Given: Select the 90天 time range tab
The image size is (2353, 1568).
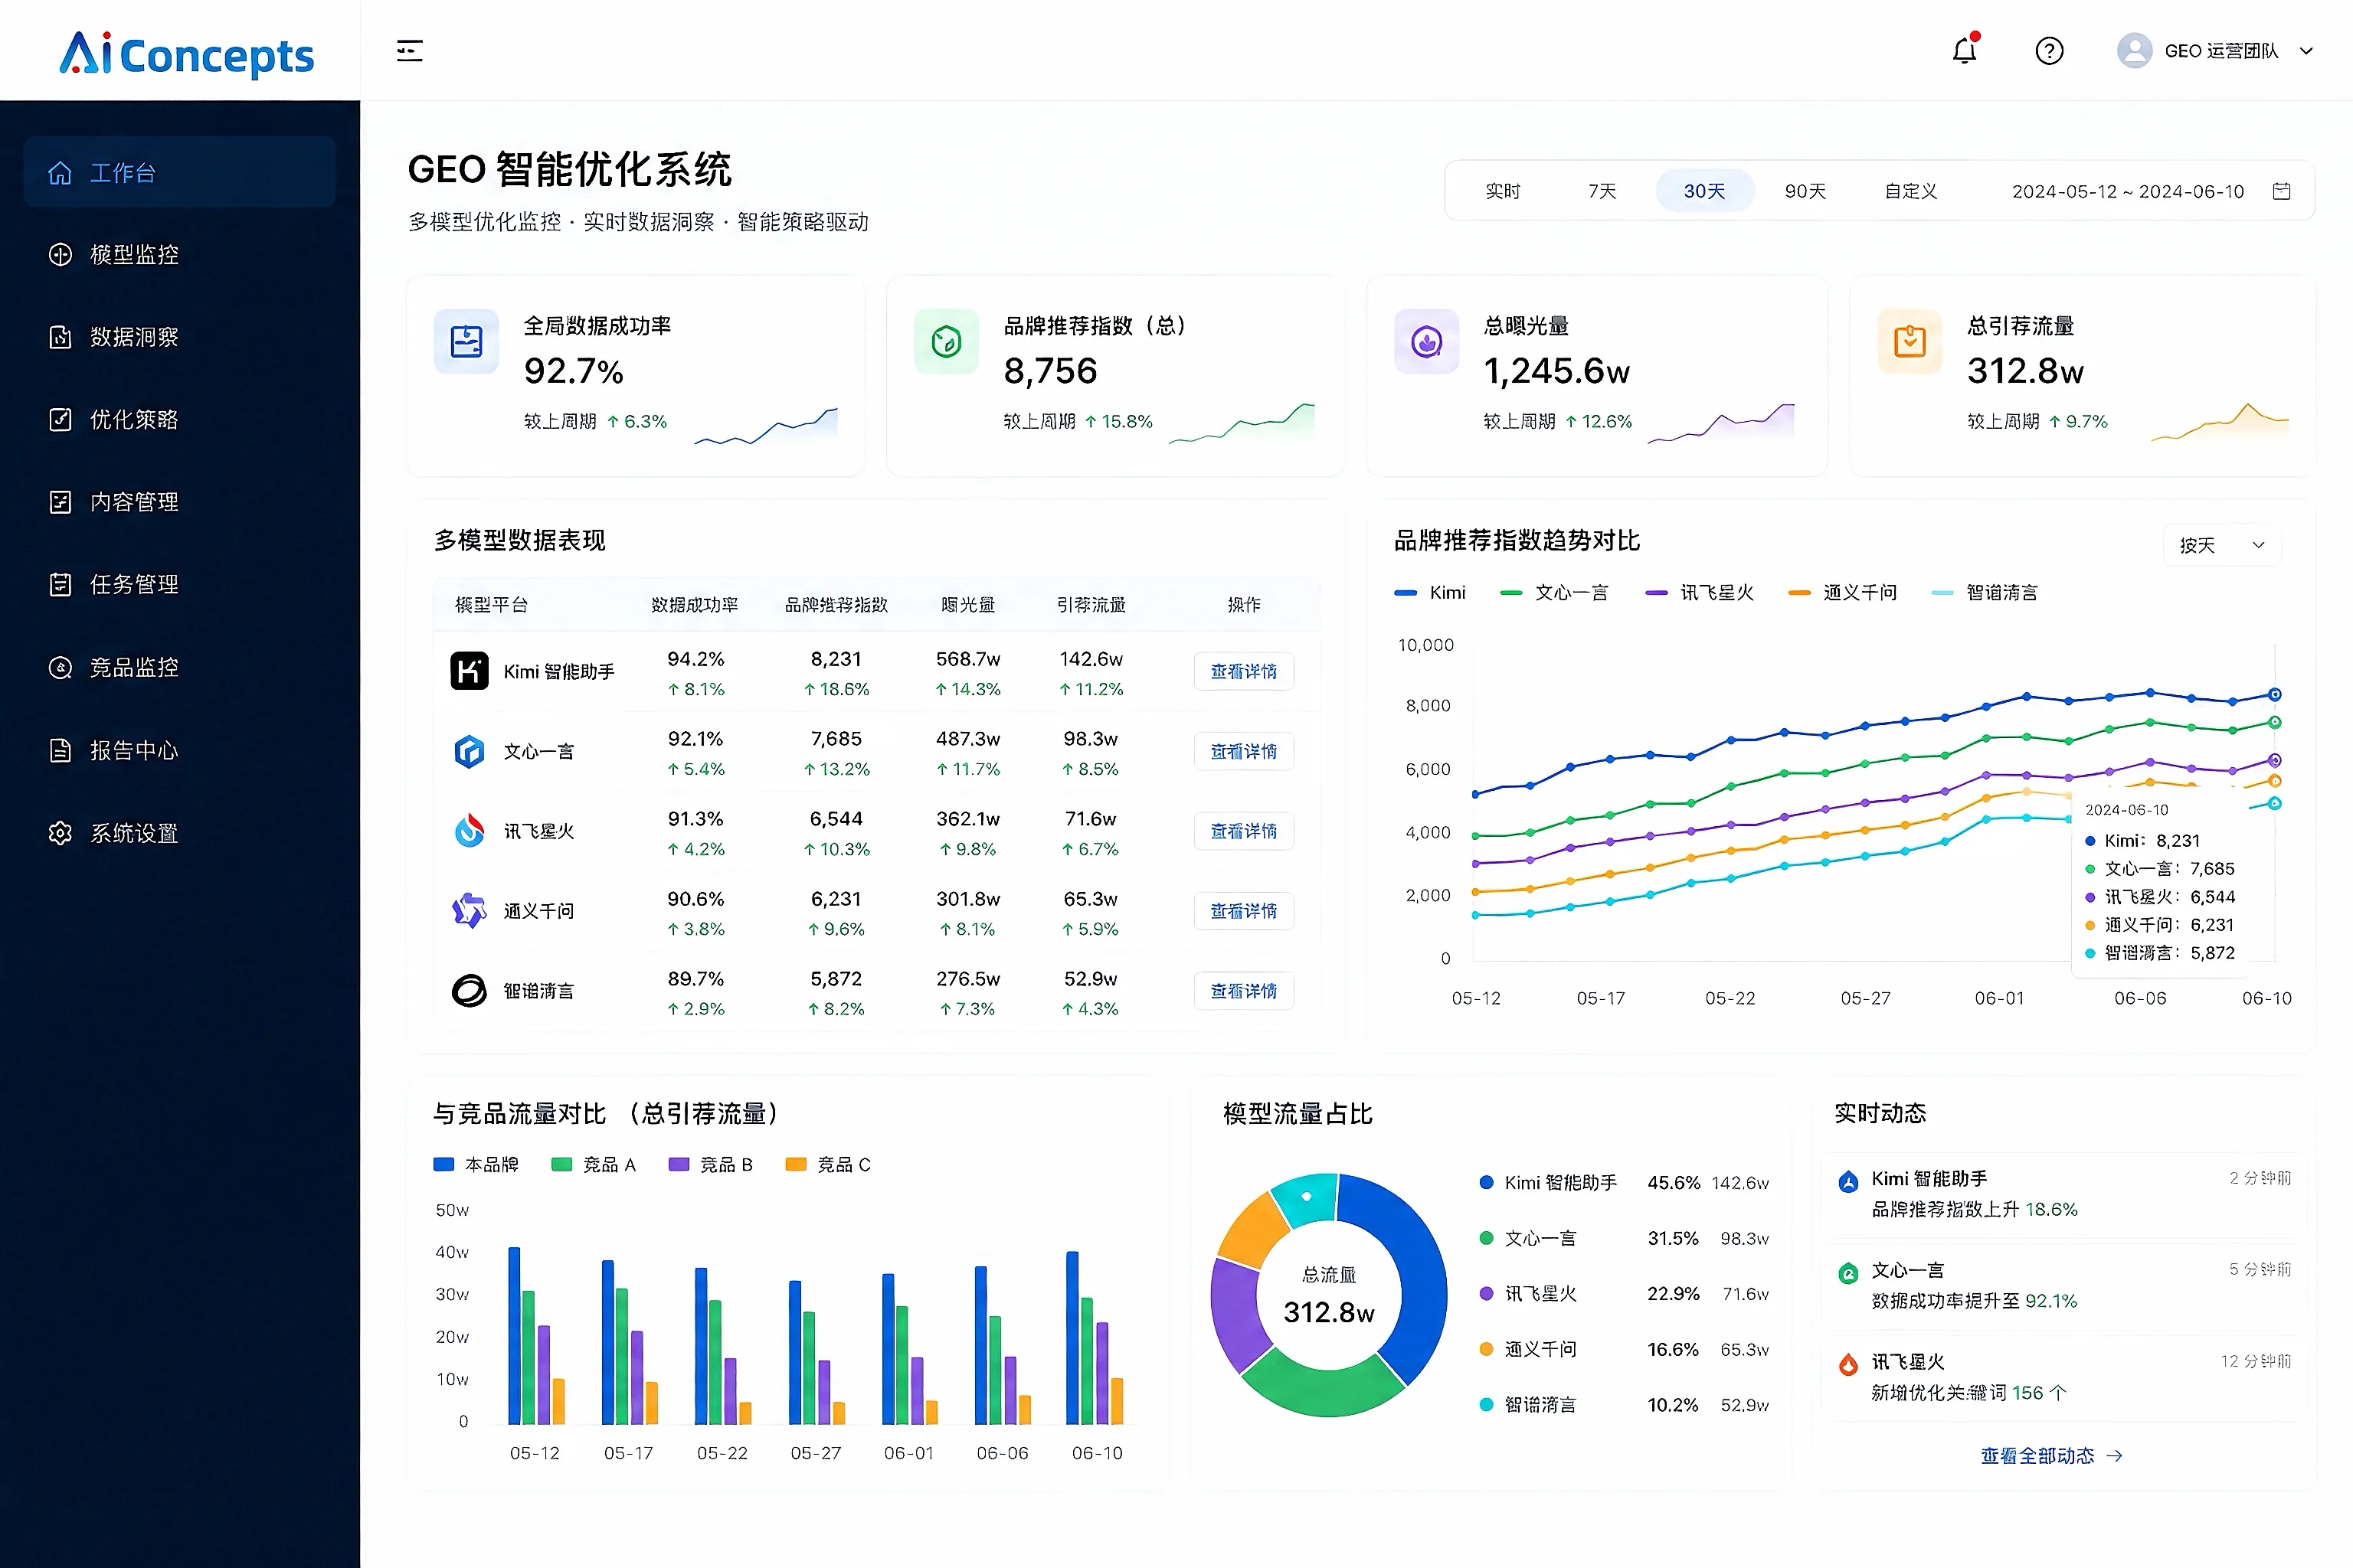Looking at the screenshot, I should click(x=1806, y=191).
